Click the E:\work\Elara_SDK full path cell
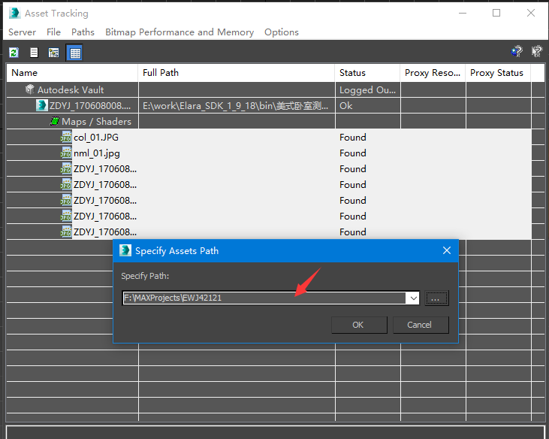 click(x=237, y=105)
